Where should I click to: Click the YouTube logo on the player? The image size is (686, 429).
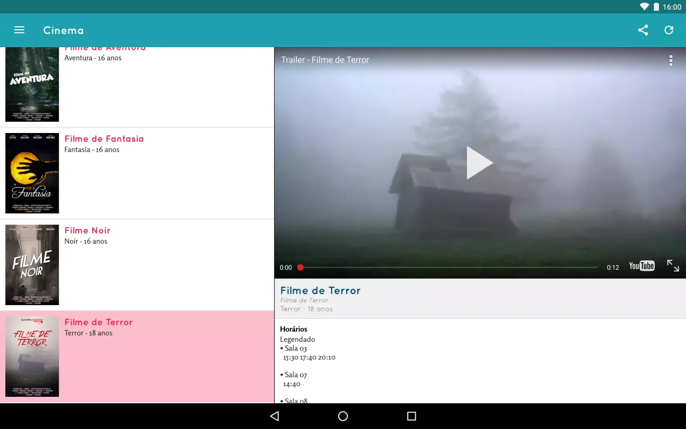[641, 266]
